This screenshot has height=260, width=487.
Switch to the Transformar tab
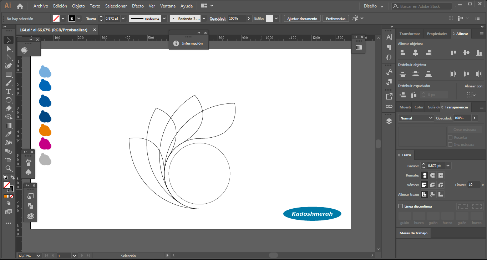click(x=410, y=34)
